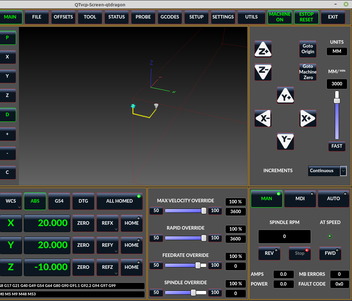Open the OFFSETS tab

coord(63,17)
